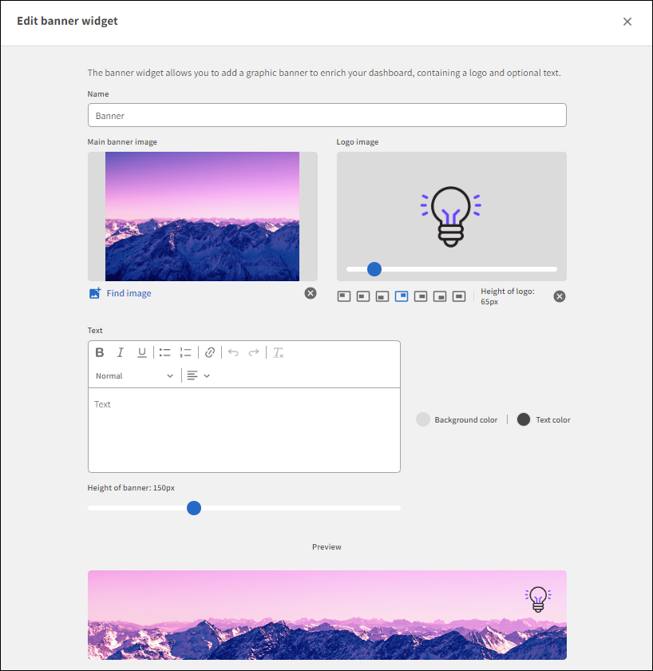Remove the main banner image

pos(311,293)
